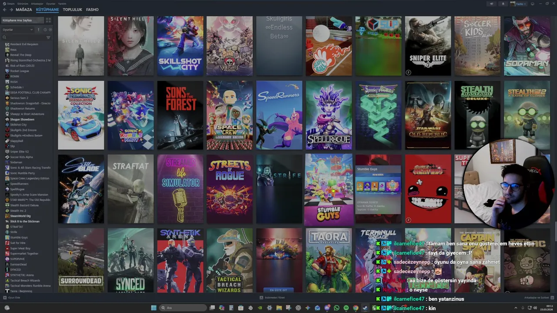The height and width of the screenshot is (313, 557).
Task: Switch to KÜTÜPHANE tab
Action: pos(47,10)
